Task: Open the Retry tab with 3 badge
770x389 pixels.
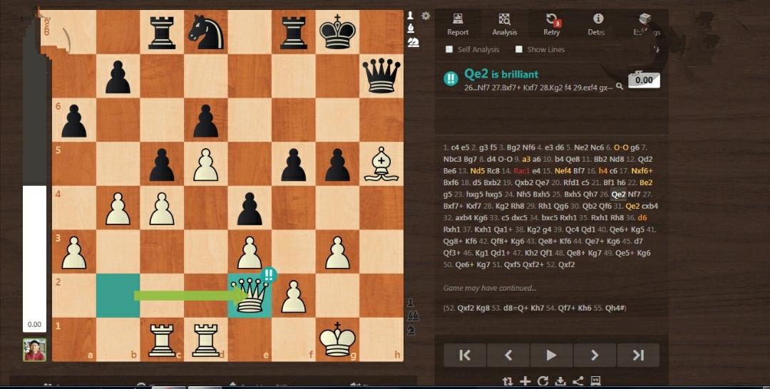Action: [x=551, y=24]
